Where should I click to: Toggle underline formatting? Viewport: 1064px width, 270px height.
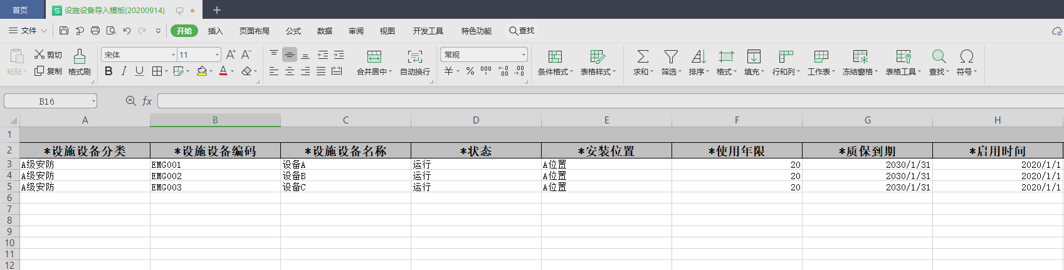139,71
